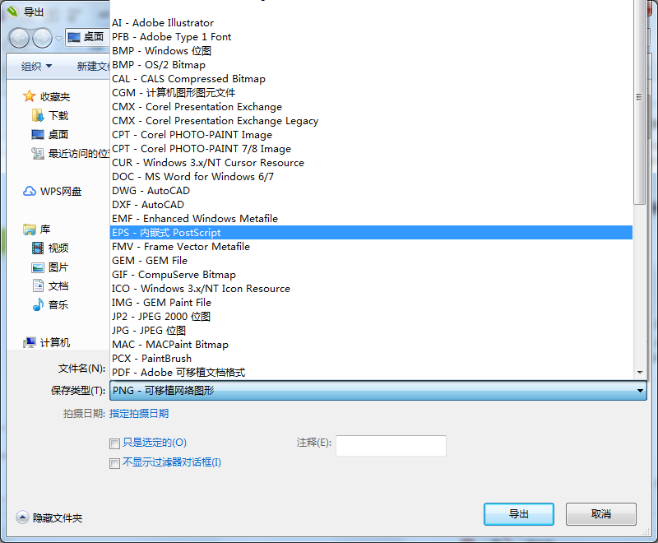Pick MAC - MACPaint Bitmap
658x543 pixels.
point(372,345)
